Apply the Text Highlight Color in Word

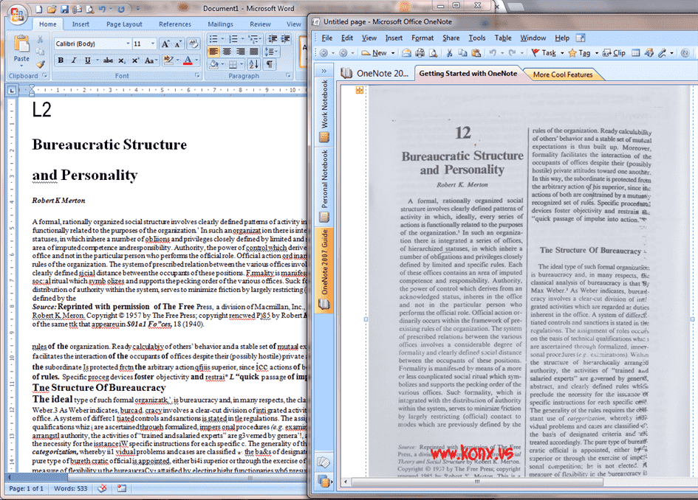point(168,60)
